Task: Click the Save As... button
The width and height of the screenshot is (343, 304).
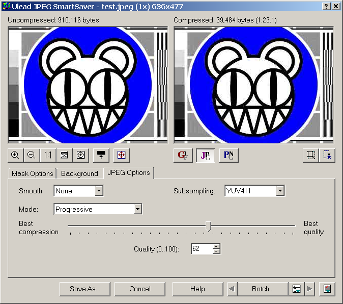Action: click(85, 289)
